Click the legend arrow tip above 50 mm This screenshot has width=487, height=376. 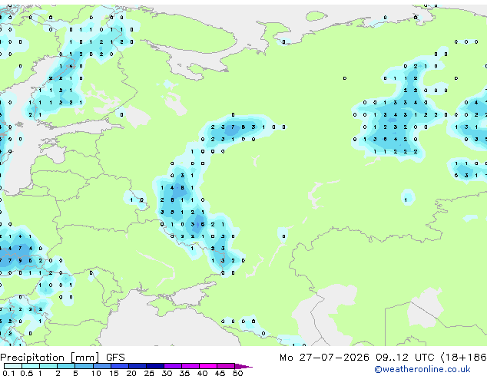pyautogui.click(x=243, y=366)
